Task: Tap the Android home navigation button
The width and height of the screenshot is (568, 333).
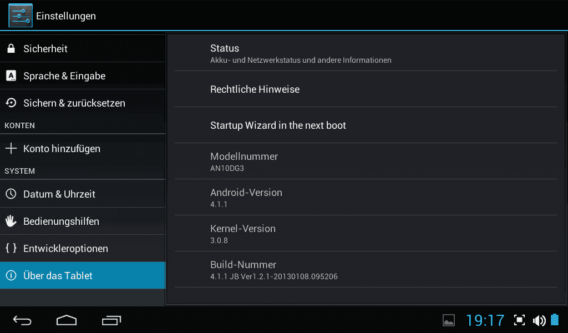Action: pyautogui.click(x=67, y=320)
